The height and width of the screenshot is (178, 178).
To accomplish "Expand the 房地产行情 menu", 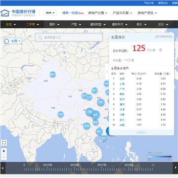I will point(97,13).
